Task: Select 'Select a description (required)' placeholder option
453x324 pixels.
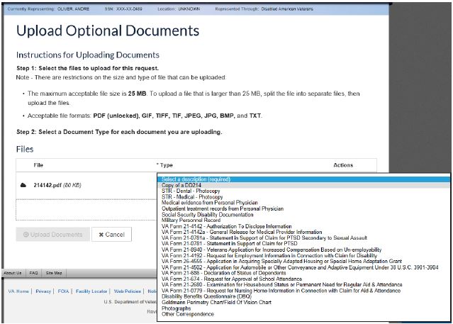Action: coord(303,179)
